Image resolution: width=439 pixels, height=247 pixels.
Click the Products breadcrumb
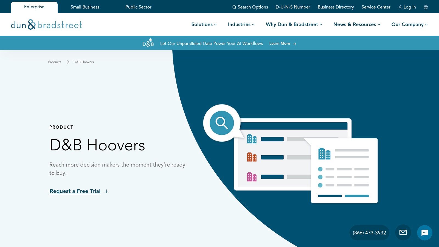[x=54, y=62]
